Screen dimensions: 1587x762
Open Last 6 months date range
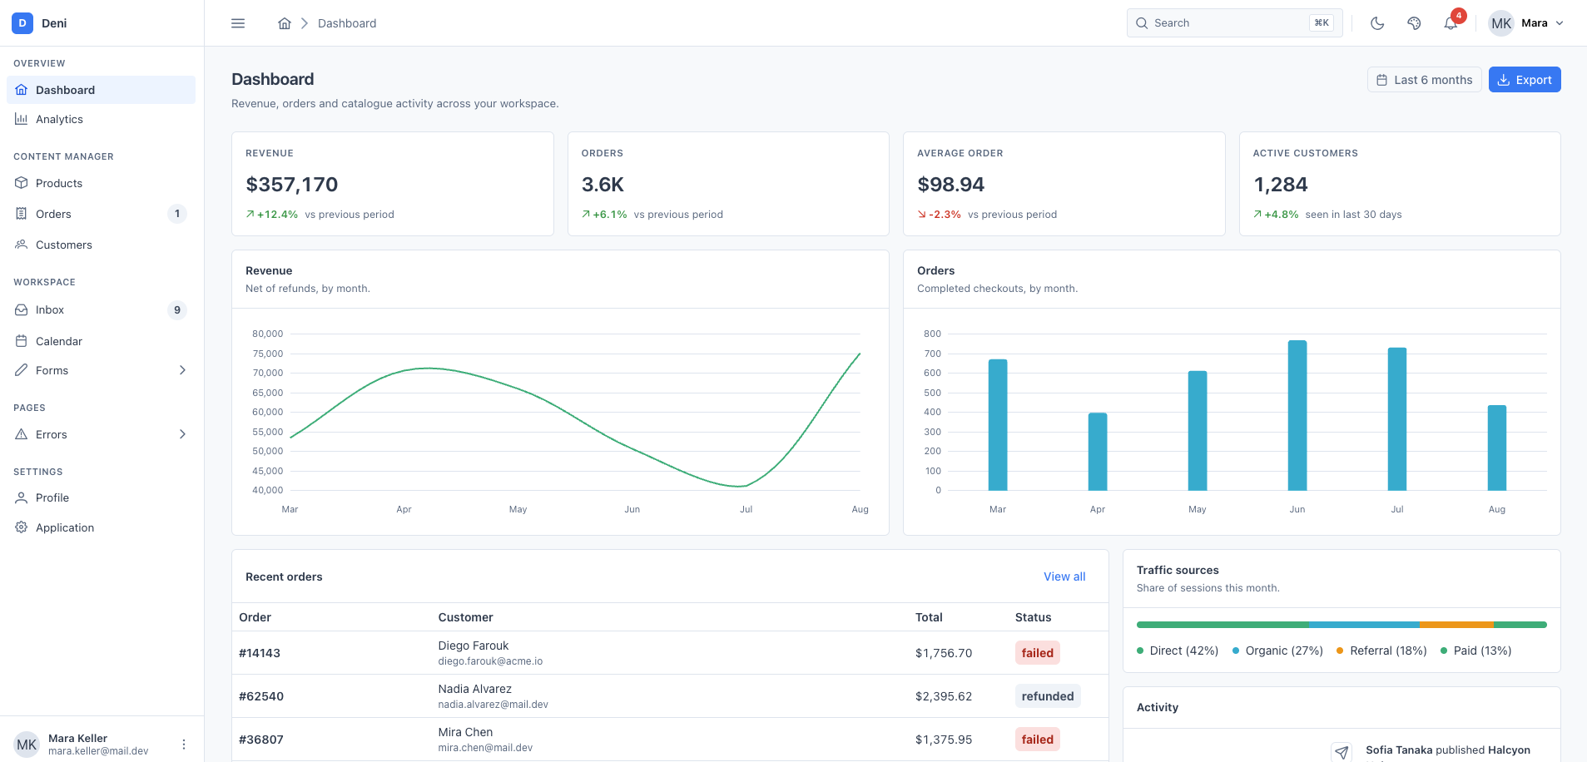pyautogui.click(x=1424, y=80)
